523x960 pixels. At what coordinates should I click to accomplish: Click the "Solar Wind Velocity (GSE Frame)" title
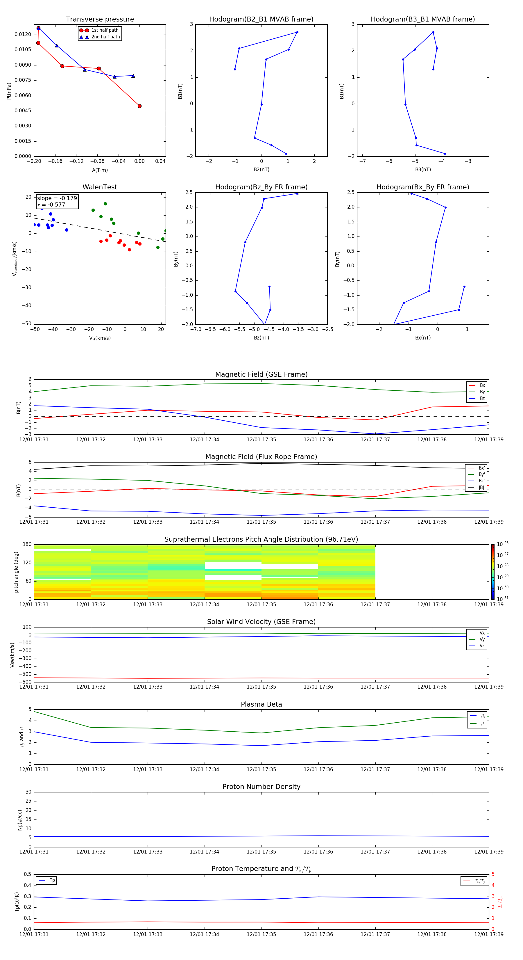(261, 622)
